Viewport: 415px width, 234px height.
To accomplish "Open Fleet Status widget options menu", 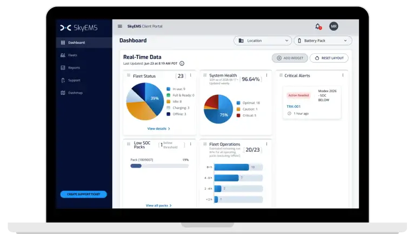I will click(x=191, y=75).
